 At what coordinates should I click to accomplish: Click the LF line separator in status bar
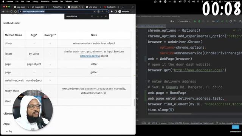[x=149, y=123]
